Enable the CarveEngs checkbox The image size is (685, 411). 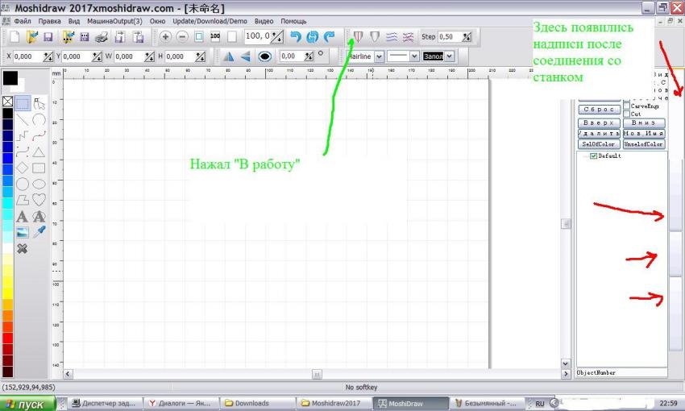pyautogui.click(x=627, y=106)
